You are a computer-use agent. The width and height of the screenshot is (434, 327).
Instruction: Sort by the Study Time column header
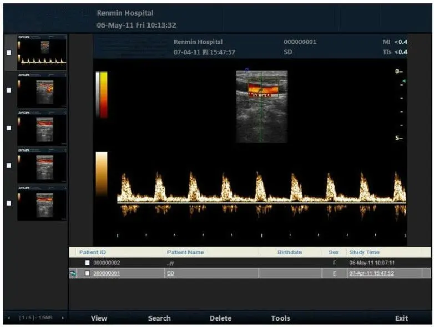click(365, 252)
